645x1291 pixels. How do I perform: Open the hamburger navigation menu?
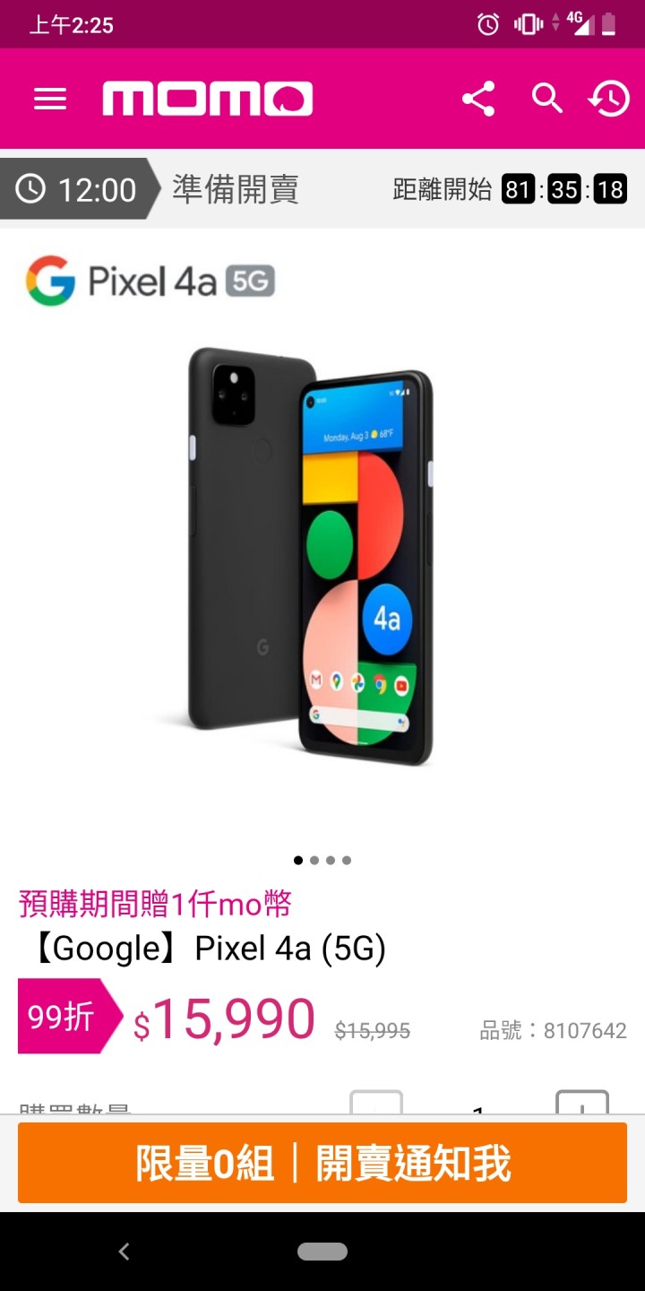(x=50, y=99)
